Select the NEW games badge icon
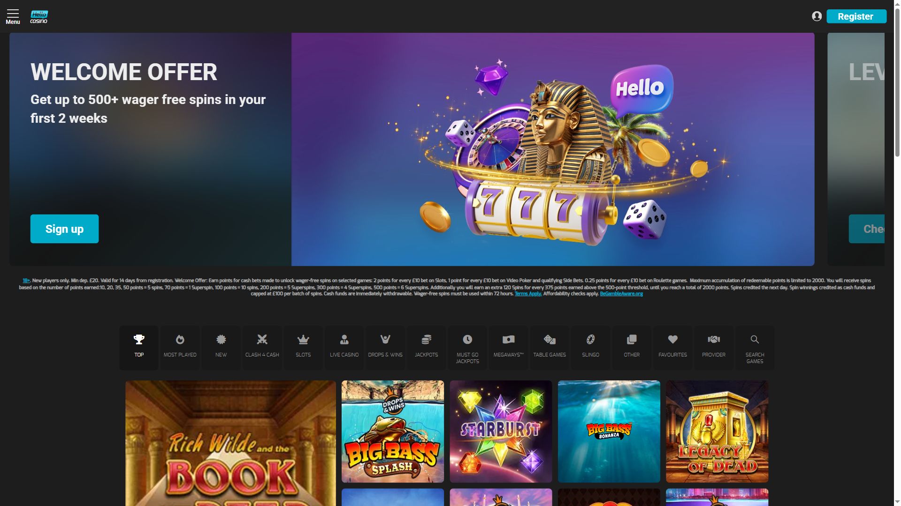901x506 pixels. (221, 348)
